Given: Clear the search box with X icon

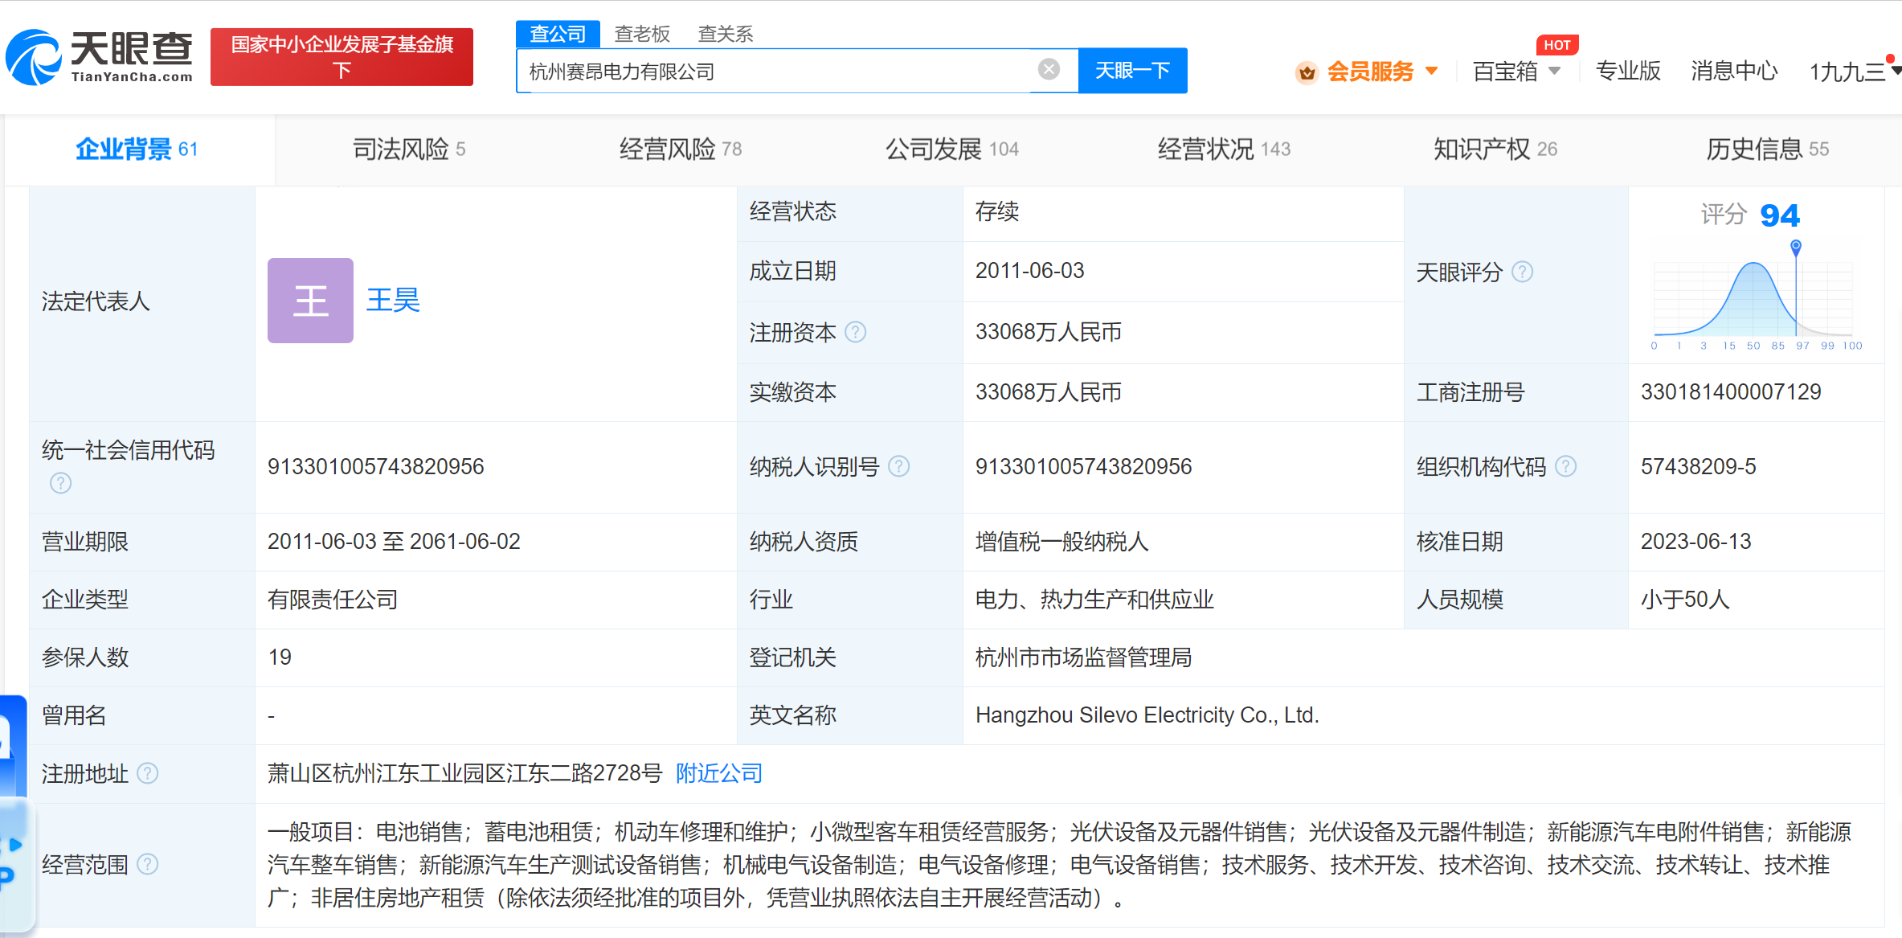Looking at the screenshot, I should (x=1048, y=70).
